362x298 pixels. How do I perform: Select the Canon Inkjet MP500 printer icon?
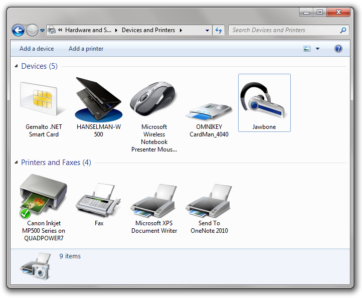[43, 196]
